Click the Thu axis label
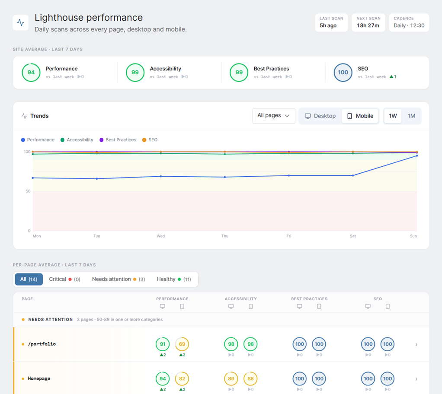The image size is (442, 394). click(x=224, y=236)
